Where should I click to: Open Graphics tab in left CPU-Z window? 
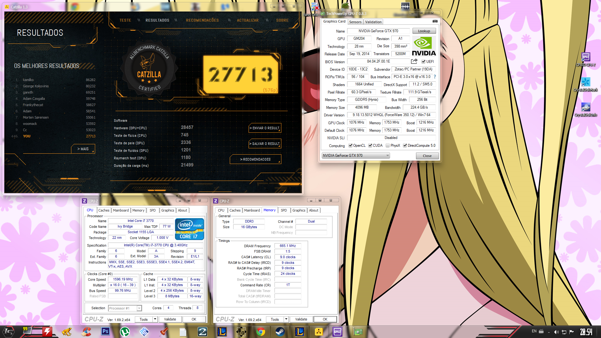tap(167, 210)
